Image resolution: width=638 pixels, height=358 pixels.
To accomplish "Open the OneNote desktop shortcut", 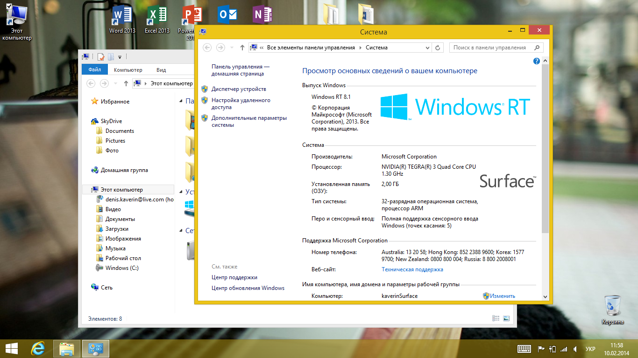I will point(262,15).
